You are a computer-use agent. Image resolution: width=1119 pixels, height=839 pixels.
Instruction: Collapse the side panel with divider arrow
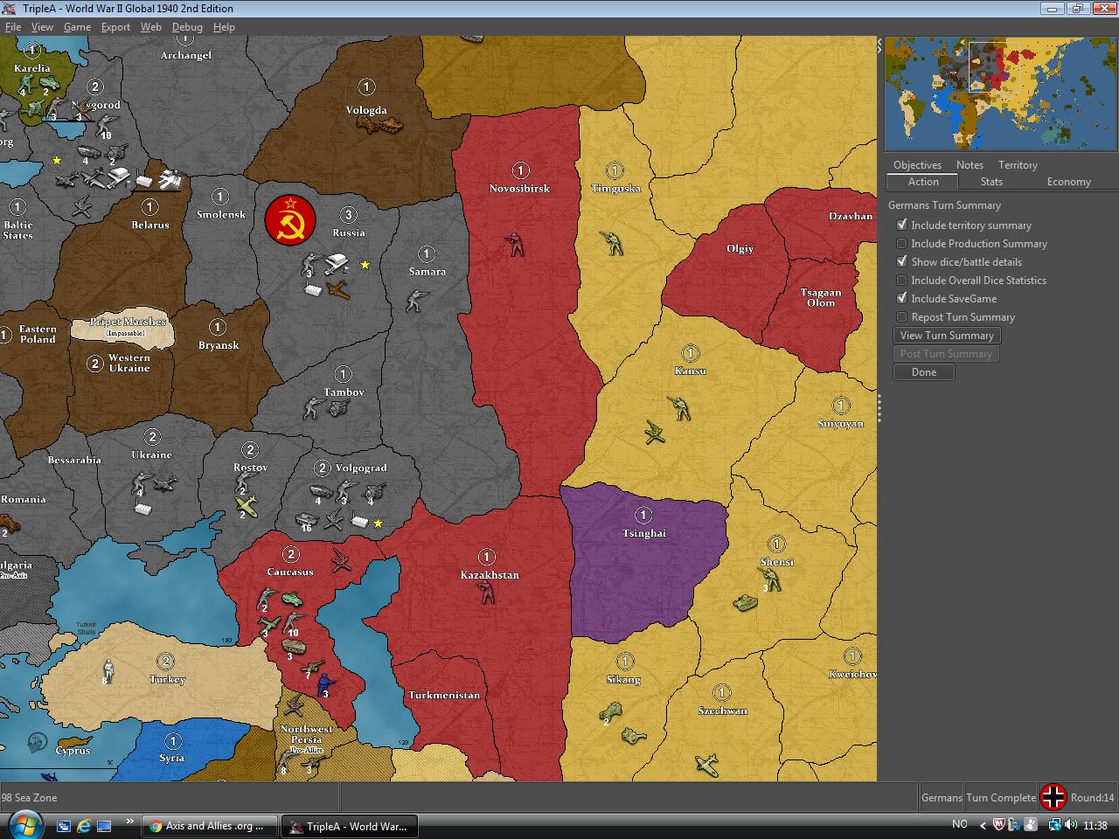point(879,45)
